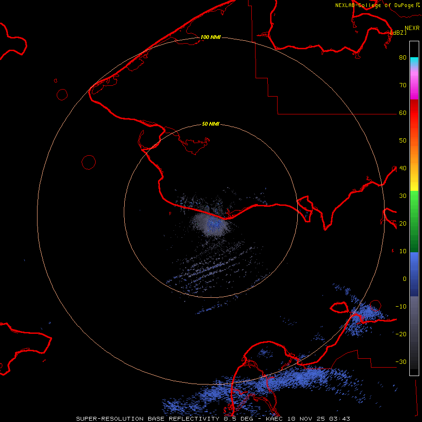
Task: Click the 50 value on the dBZ scale
Action: (x=403, y=141)
